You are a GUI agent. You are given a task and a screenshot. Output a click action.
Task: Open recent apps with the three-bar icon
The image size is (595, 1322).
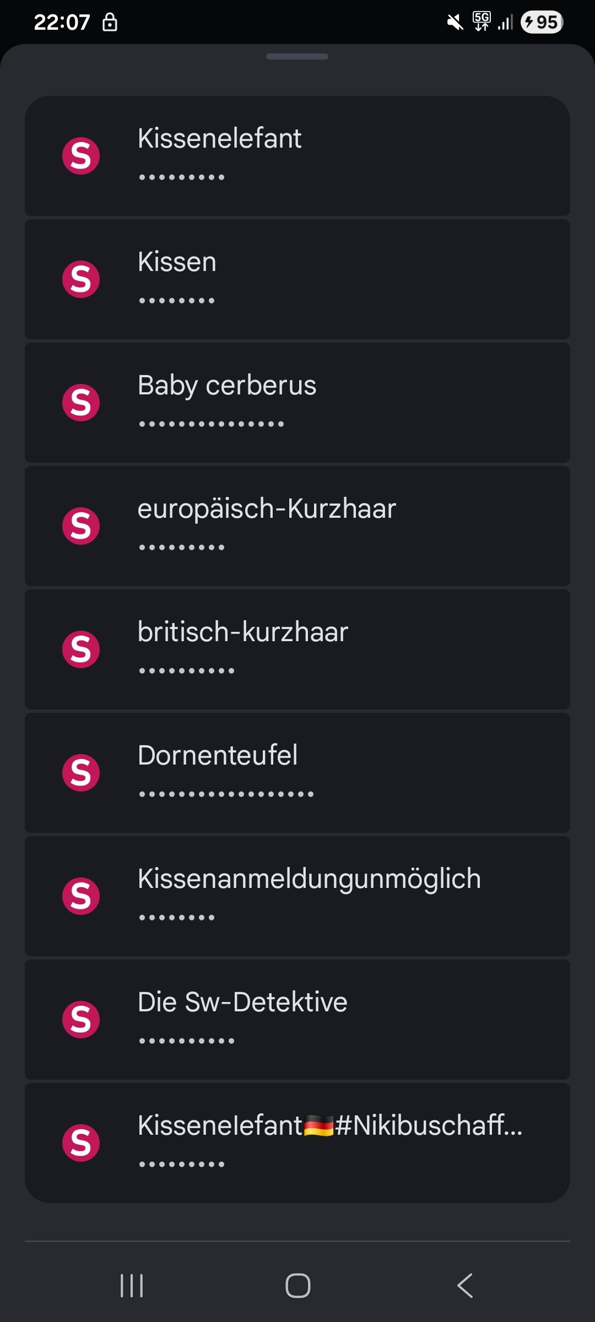point(132,1286)
